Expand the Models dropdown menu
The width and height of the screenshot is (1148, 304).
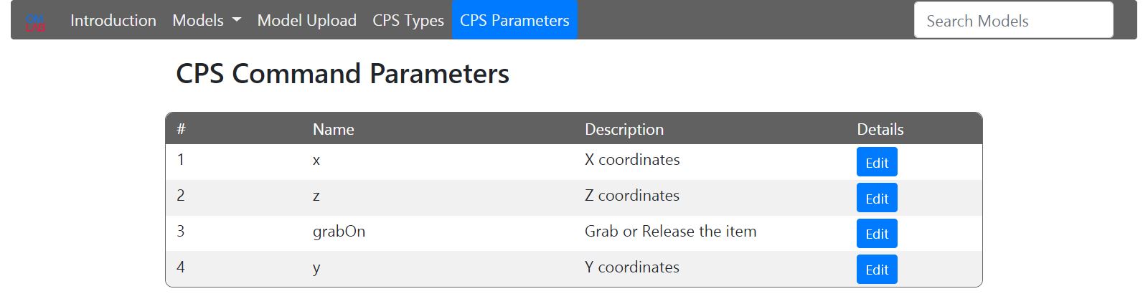(x=207, y=20)
